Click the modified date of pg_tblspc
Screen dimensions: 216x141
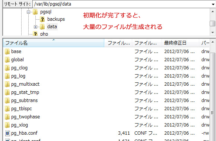pos(180,109)
